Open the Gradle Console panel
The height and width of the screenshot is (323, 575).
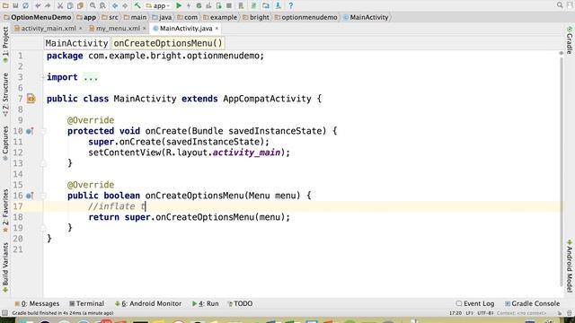532,303
